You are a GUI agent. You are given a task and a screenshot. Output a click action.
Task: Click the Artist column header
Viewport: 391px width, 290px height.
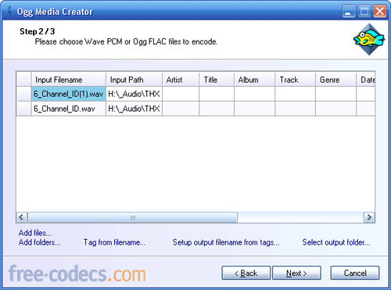[181, 80]
